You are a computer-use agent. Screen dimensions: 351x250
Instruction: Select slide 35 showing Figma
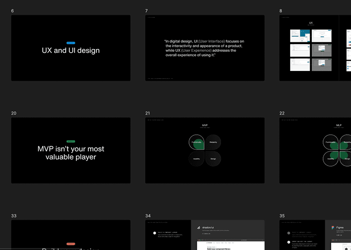point(315,235)
